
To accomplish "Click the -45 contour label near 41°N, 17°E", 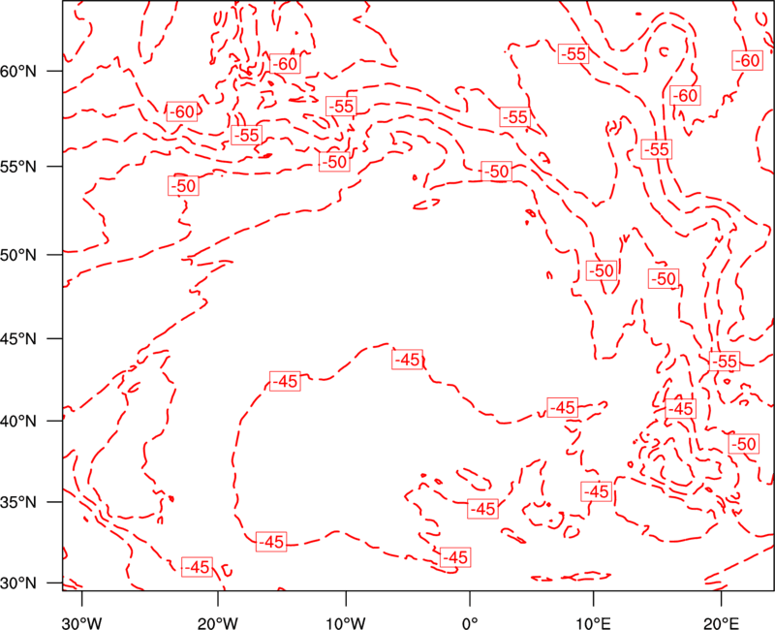I will click(x=681, y=408).
